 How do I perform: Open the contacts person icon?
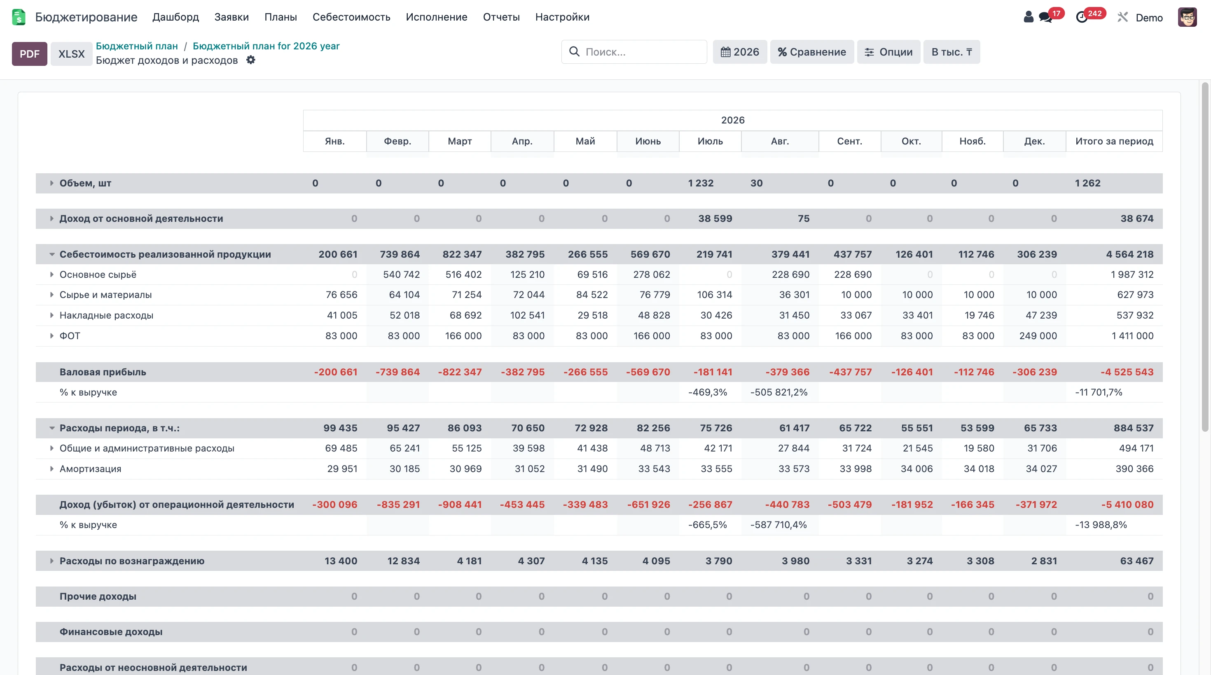coord(1029,17)
